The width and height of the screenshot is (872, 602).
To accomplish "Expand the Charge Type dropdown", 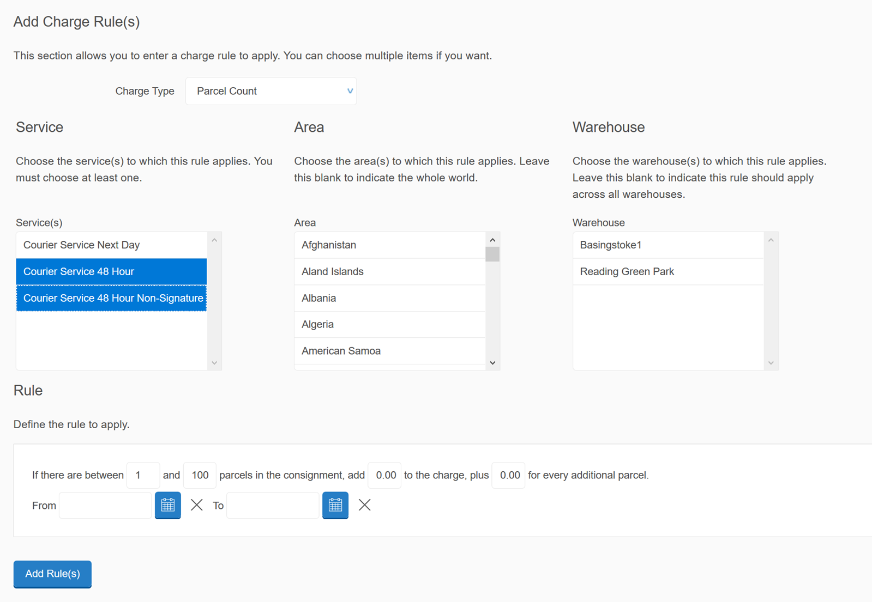I will (271, 91).
